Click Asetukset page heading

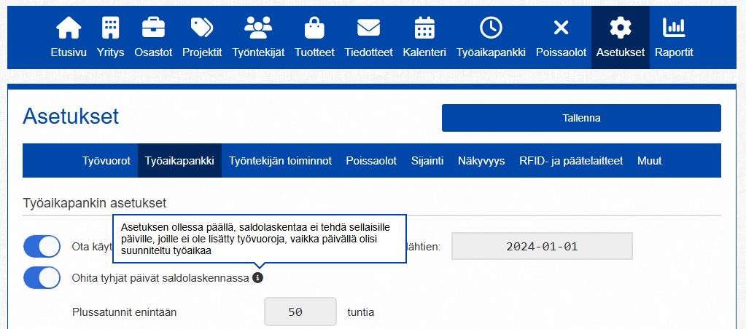[x=71, y=116]
